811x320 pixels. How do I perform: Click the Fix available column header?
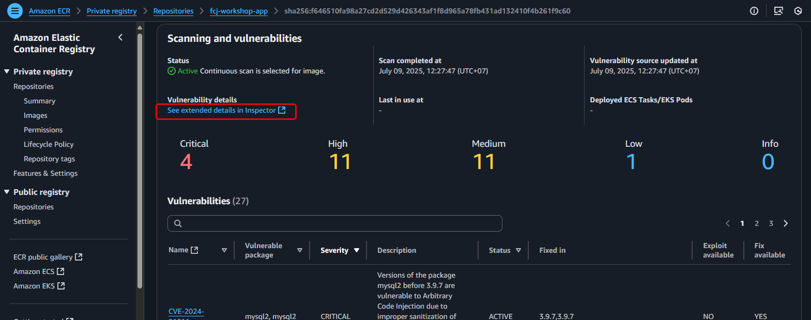770,250
